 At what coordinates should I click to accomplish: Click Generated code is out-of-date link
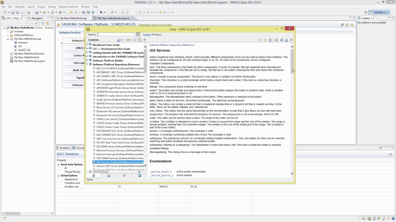tap(155, 25)
